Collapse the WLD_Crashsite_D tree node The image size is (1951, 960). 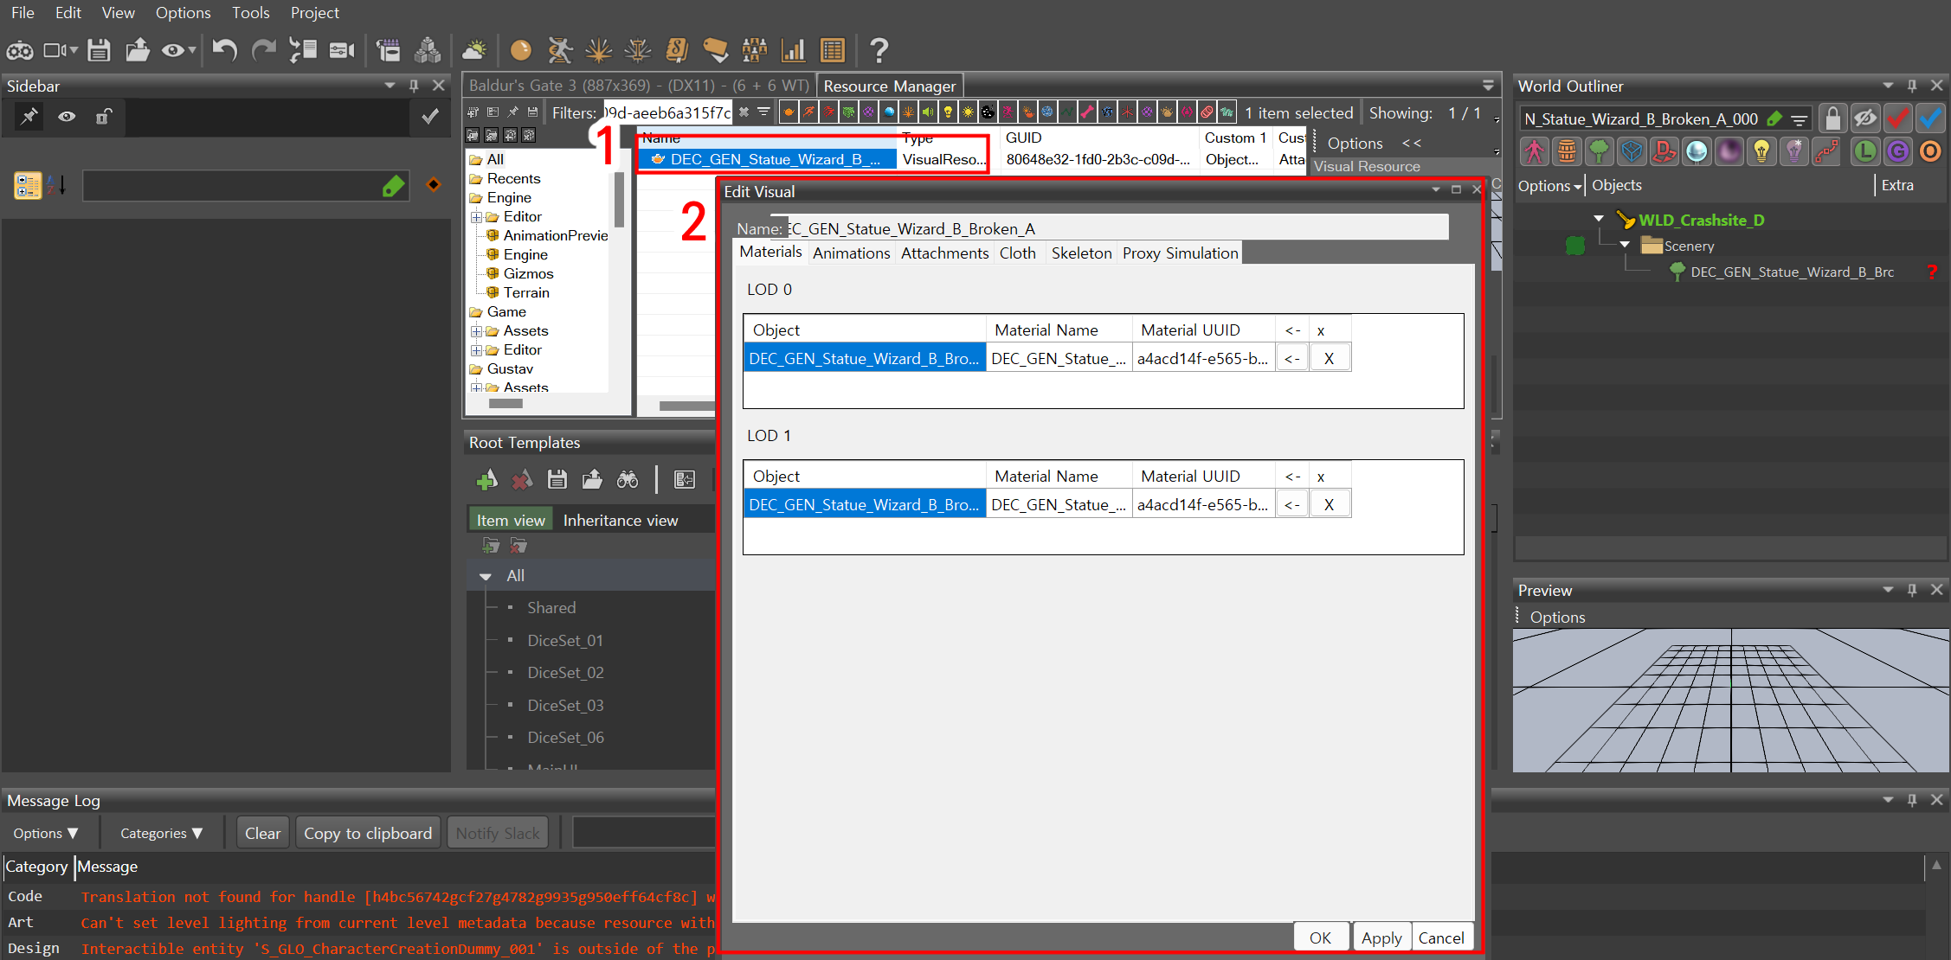click(1599, 220)
